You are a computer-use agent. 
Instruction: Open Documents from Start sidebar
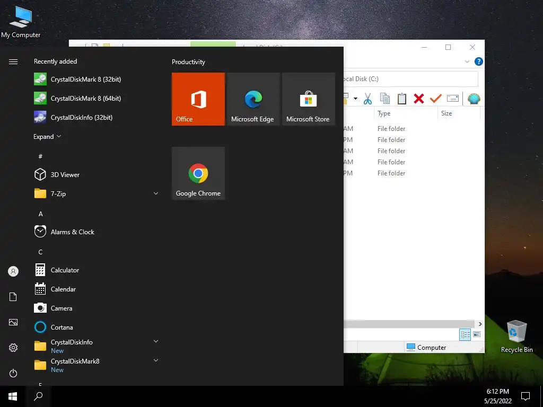tap(13, 297)
